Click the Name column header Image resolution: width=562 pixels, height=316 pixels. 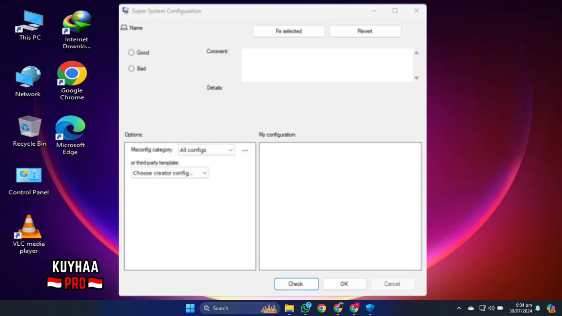[136, 28]
